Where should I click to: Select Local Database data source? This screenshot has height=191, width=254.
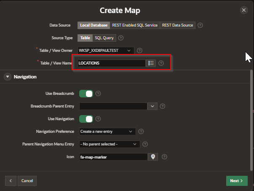(x=94, y=25)
